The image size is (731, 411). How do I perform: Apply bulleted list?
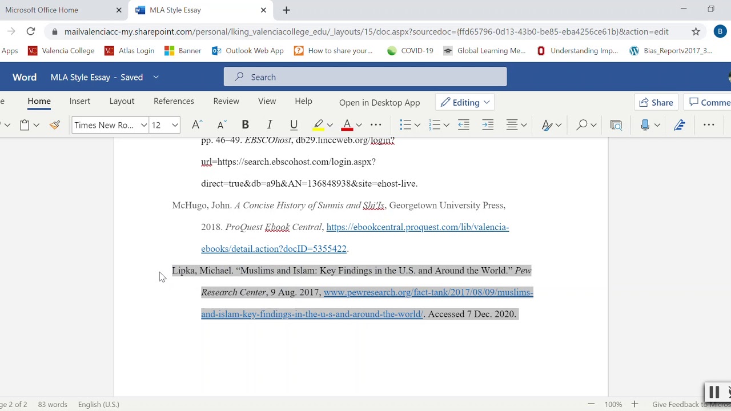[405, 125]
